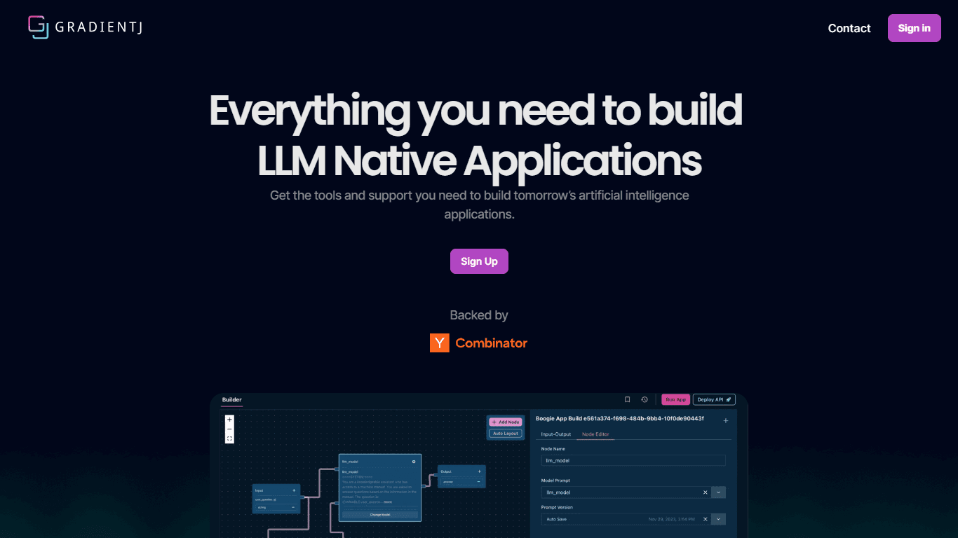The height and width of the screenshot is (538, 958).
Task: Open the Contact page
Action: click(x=849, y=28)
